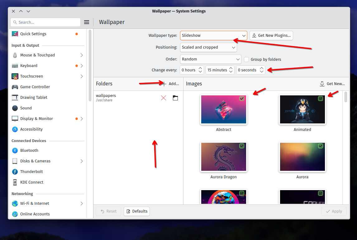This screenshot has width=357, height=240.
Task: Click the Sound icon in sidebar
Action: coord(15,108)
